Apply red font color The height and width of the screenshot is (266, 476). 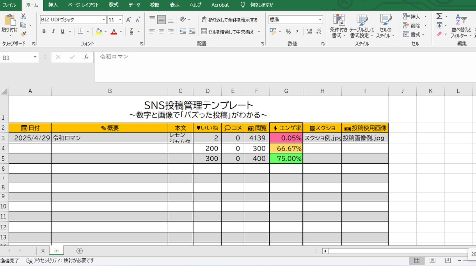pyautogui.click(x=114, y=31)
